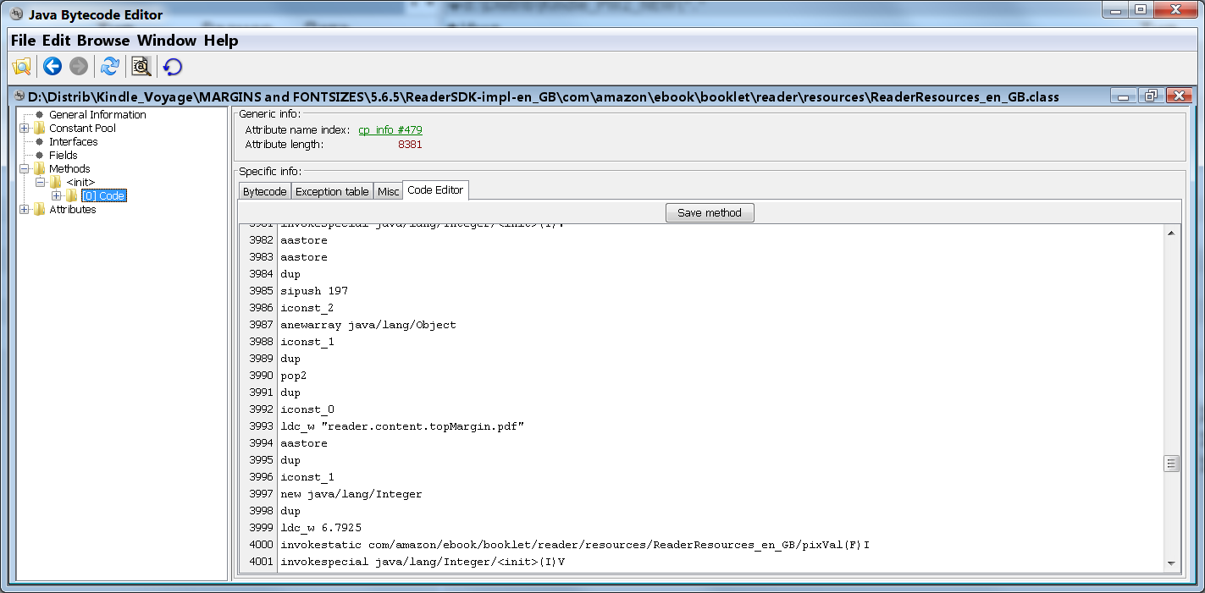Expand the [0] Code node

point(57,195)
